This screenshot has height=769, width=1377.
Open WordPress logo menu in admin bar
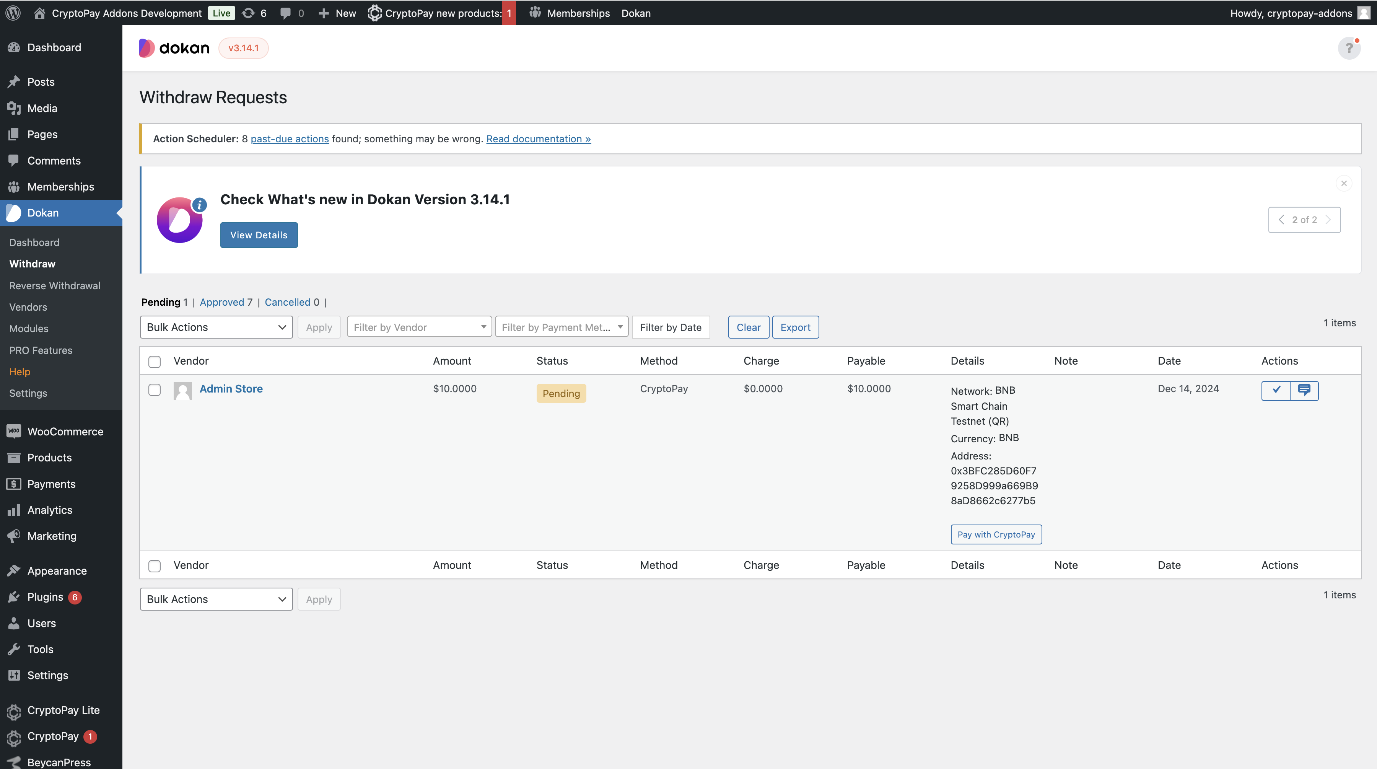[13, 13]
